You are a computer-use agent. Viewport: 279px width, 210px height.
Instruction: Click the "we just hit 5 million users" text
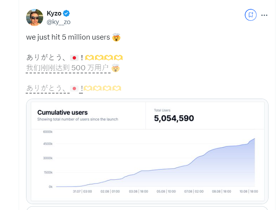(68, 38)
